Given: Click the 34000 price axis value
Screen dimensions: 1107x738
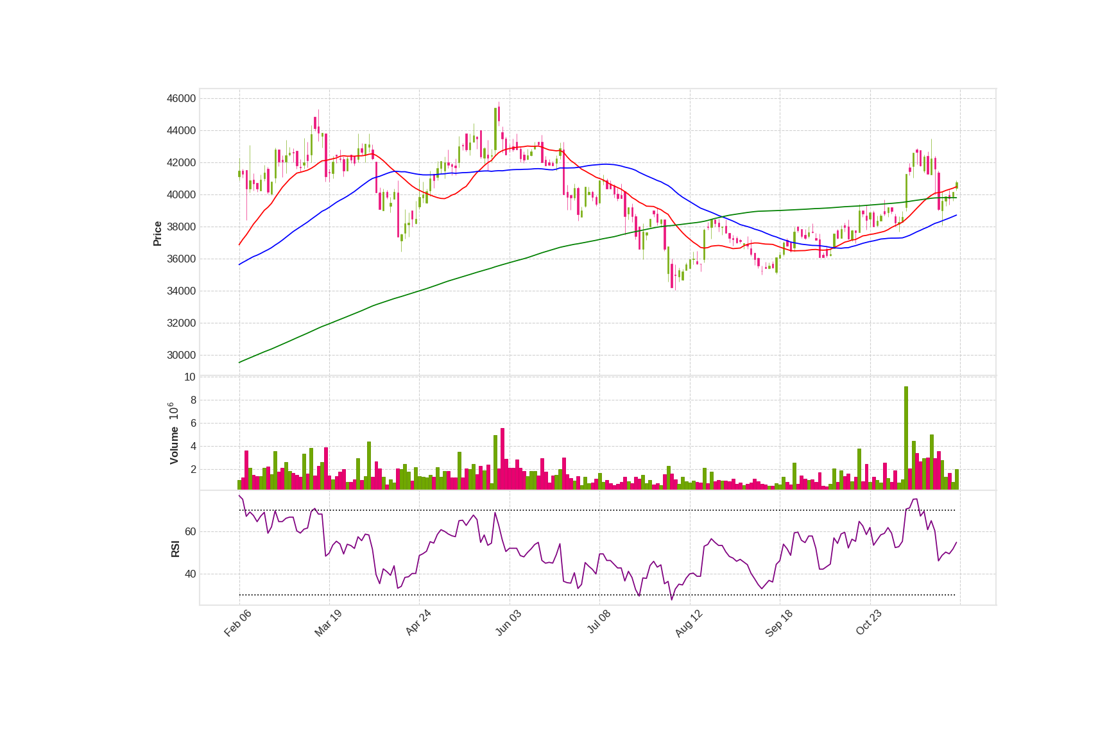Looking at the screenshot, I should click(x=181, y=291).
